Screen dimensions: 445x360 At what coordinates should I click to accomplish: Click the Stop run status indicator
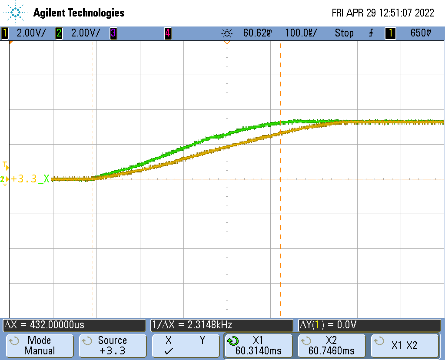click(344, 33)
